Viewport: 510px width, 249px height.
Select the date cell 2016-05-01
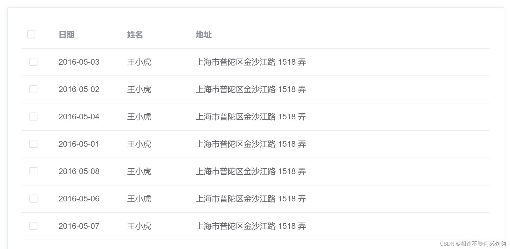[x=79, y=144]
